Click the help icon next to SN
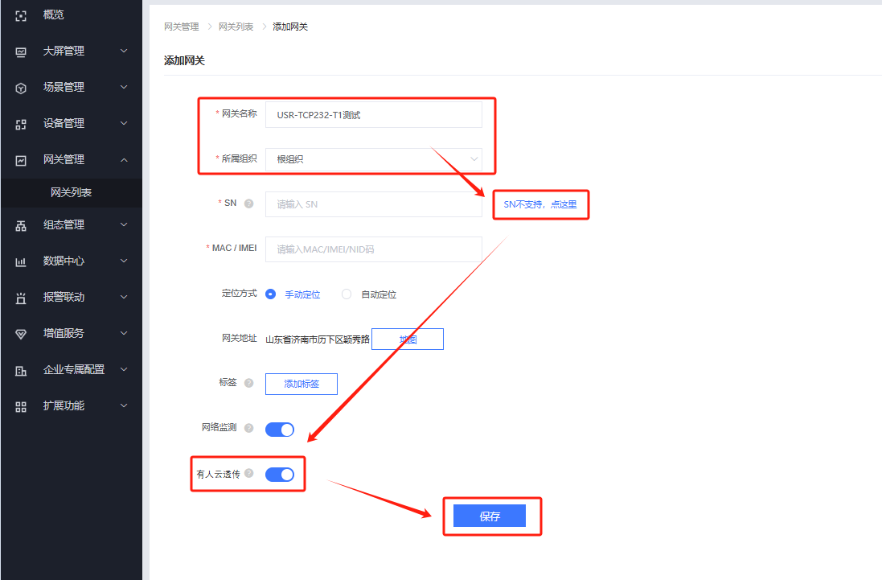The width and height of the screenshot is (882, 580). coord(248,204)
